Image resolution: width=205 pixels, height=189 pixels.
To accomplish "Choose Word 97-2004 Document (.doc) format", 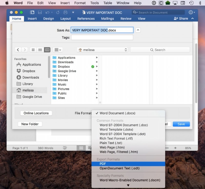I will click(128, 125).
